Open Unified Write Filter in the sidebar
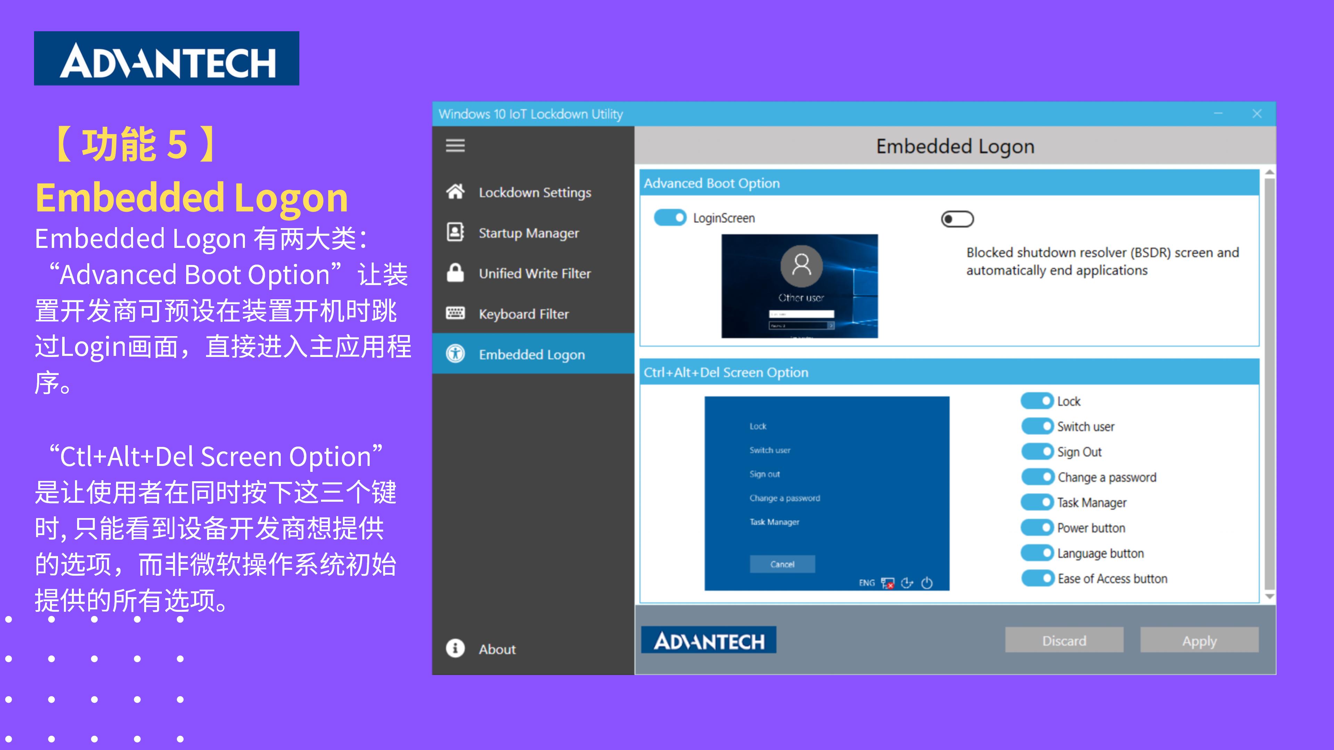Viewport: 1334px width, 750px height. point(533,273)
